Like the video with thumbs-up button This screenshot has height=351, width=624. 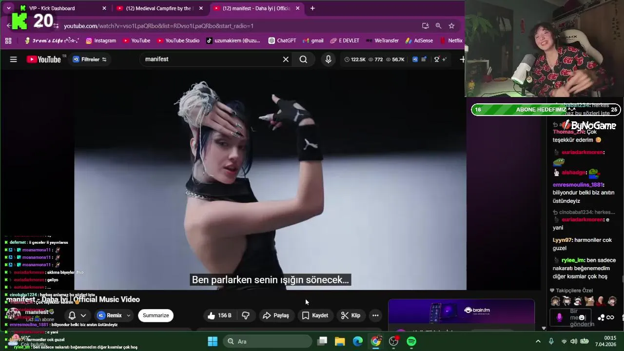(219, 315)
